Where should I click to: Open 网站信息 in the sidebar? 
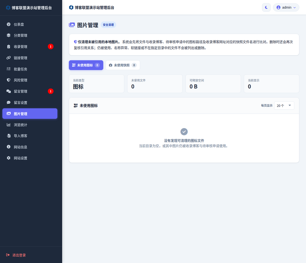point(30,147)
